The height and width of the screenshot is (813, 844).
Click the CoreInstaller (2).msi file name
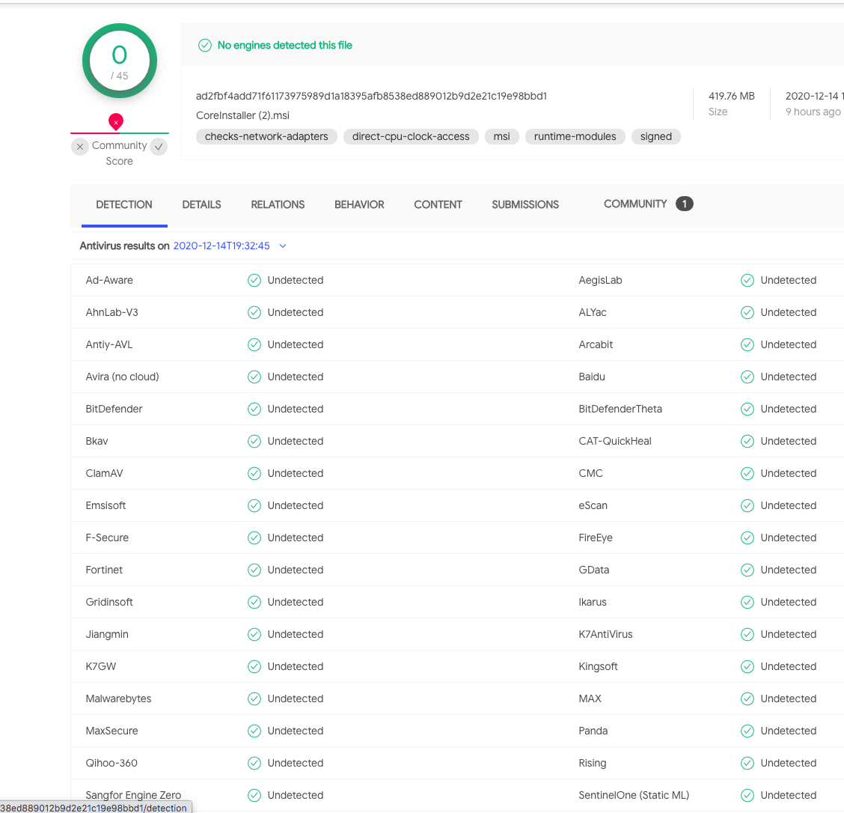pyautogui.click(x=242, y=116)
